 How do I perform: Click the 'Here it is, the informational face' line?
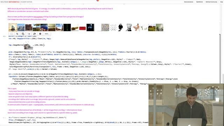pyautogui.click(x=45, y=110)
